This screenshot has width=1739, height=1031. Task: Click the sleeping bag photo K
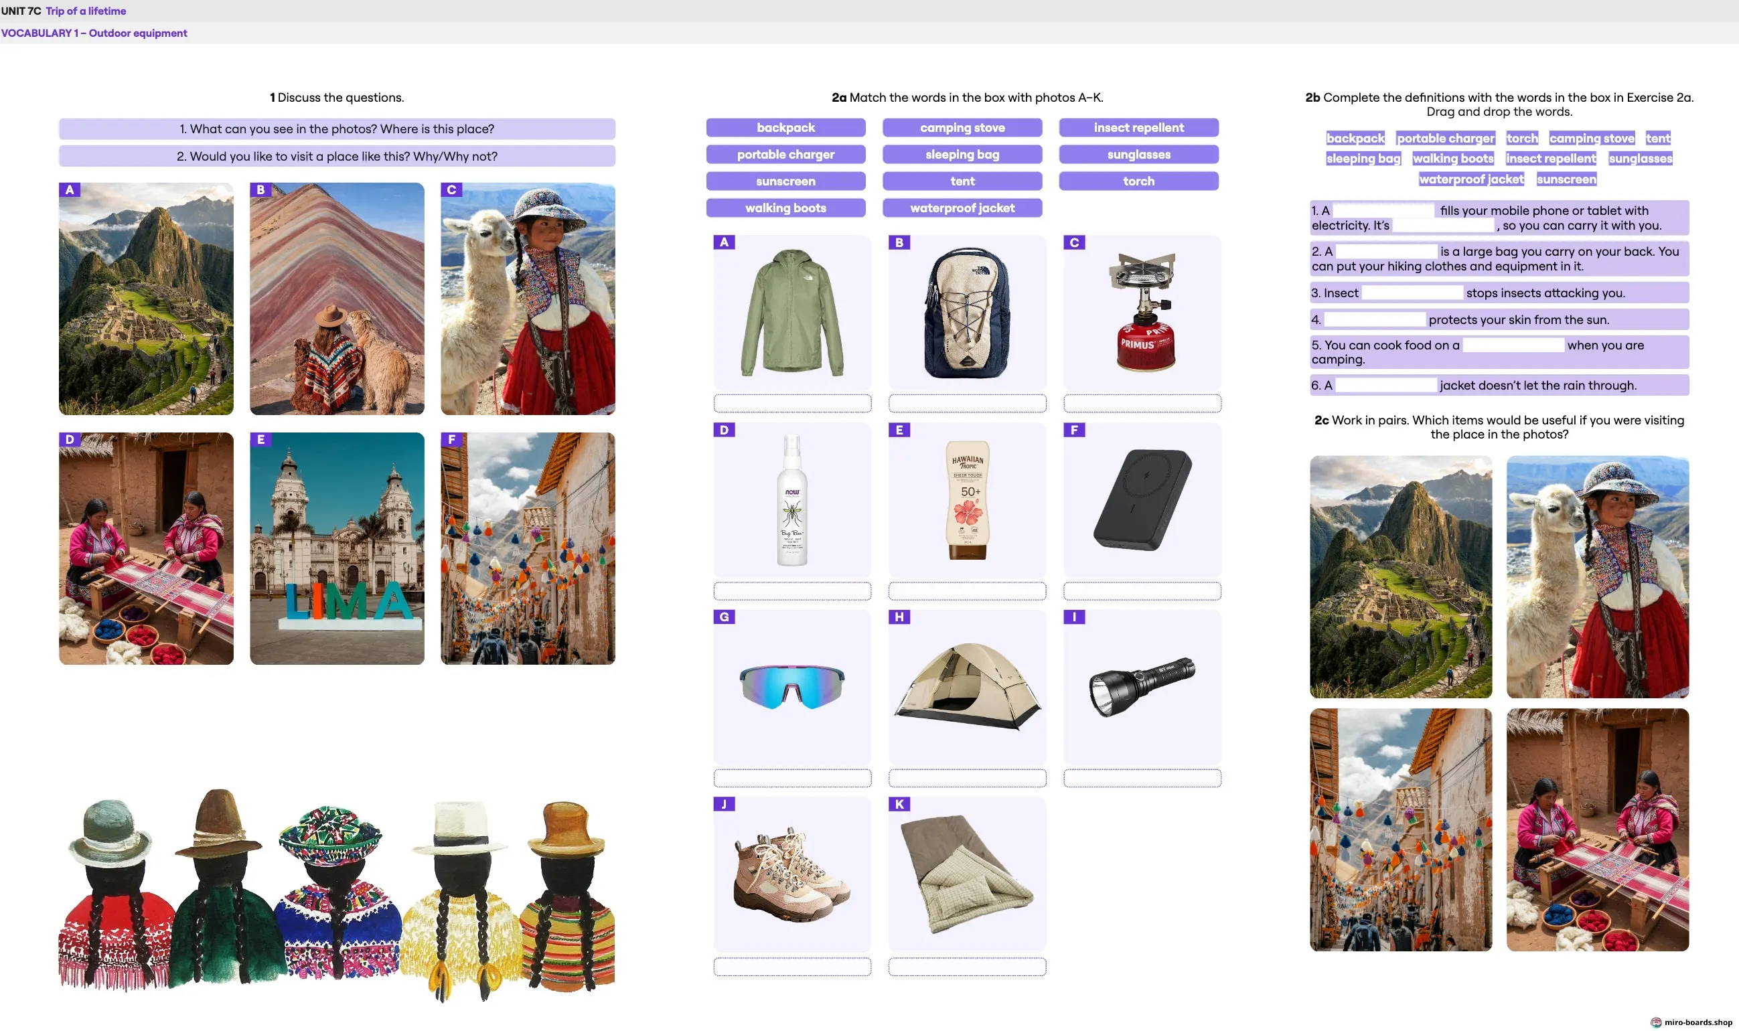point(966,875)
